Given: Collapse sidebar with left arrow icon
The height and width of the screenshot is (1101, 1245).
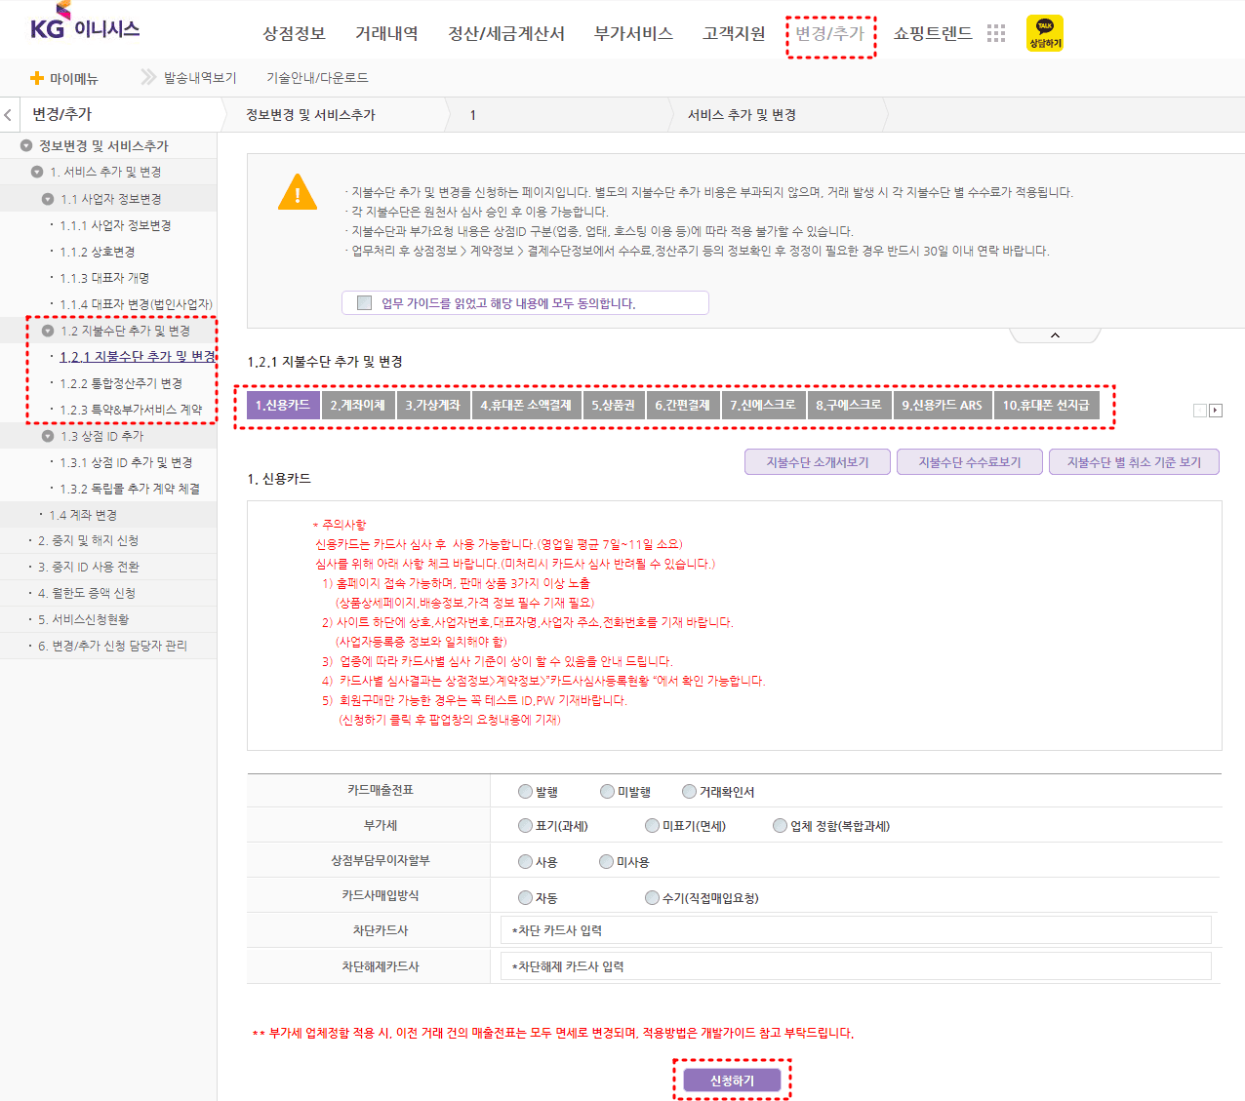Looking at the screenshot, I should click(9, 115).
